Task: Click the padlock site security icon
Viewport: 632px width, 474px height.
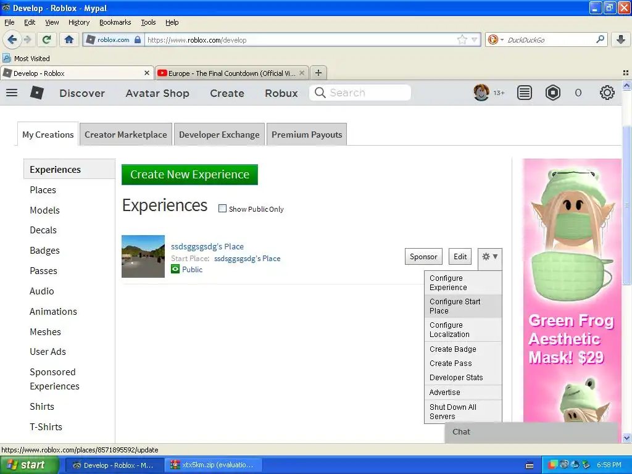Action: coord(138,39)
